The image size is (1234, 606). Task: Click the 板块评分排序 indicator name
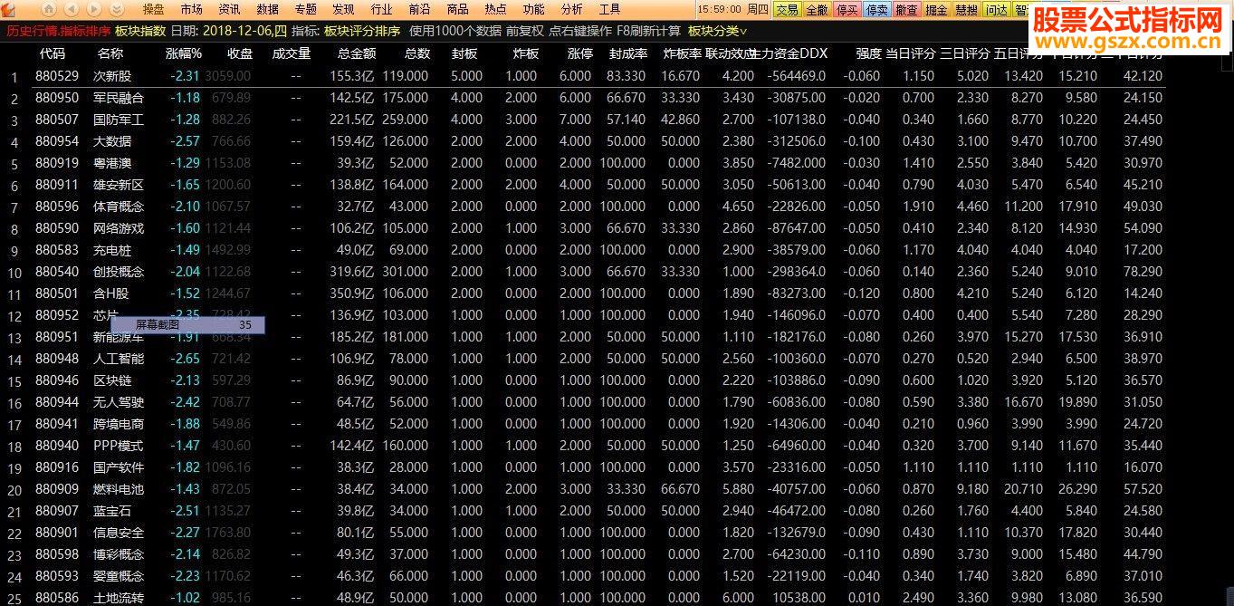[x=362, y=31]
